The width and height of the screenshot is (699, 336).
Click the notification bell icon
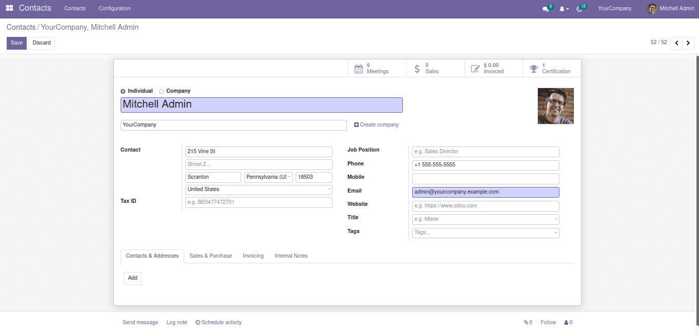pyautogui.click(x=562, y=9)
